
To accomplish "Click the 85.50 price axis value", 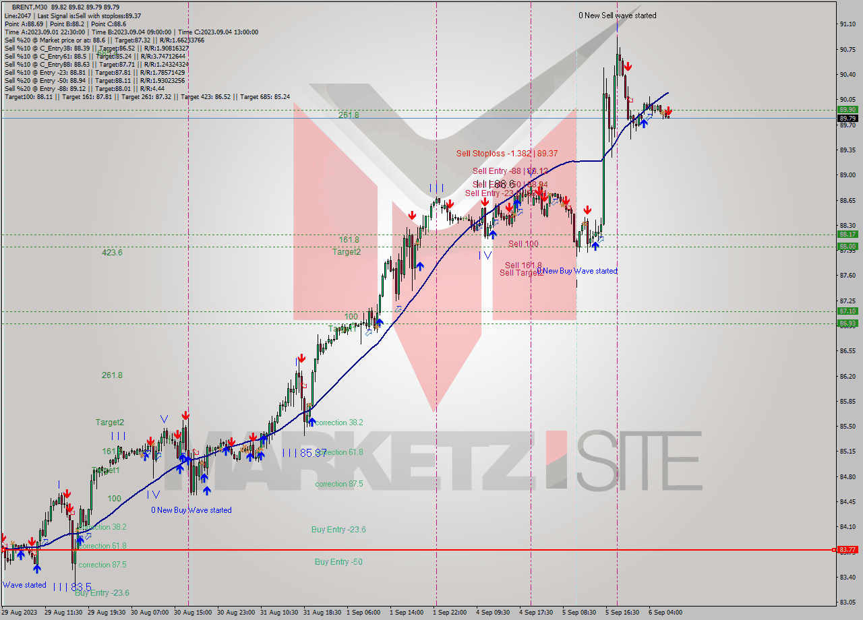I will point(848,427).
